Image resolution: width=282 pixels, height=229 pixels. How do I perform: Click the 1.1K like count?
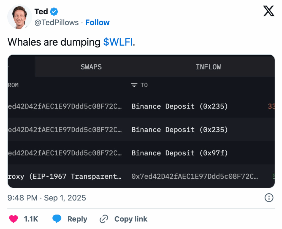coord(31,219)
